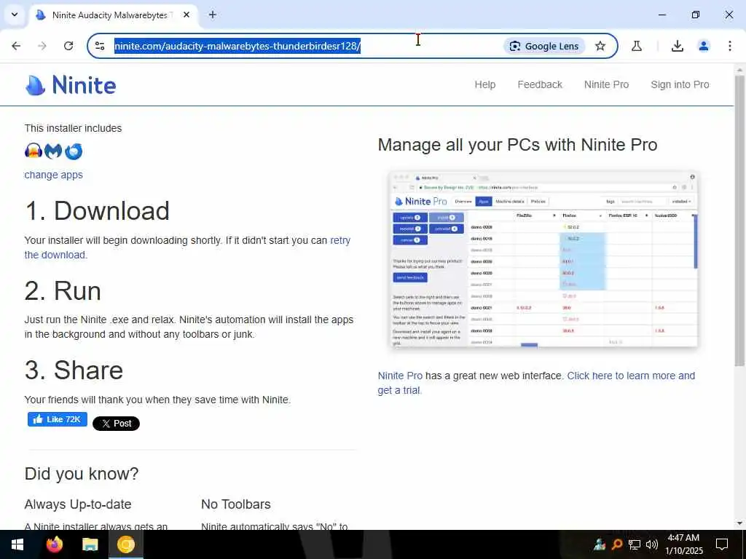Open the Ninite Pro screenshot thumbnail
This screenshot has width=746, height=559.
(x=543, y=259)
